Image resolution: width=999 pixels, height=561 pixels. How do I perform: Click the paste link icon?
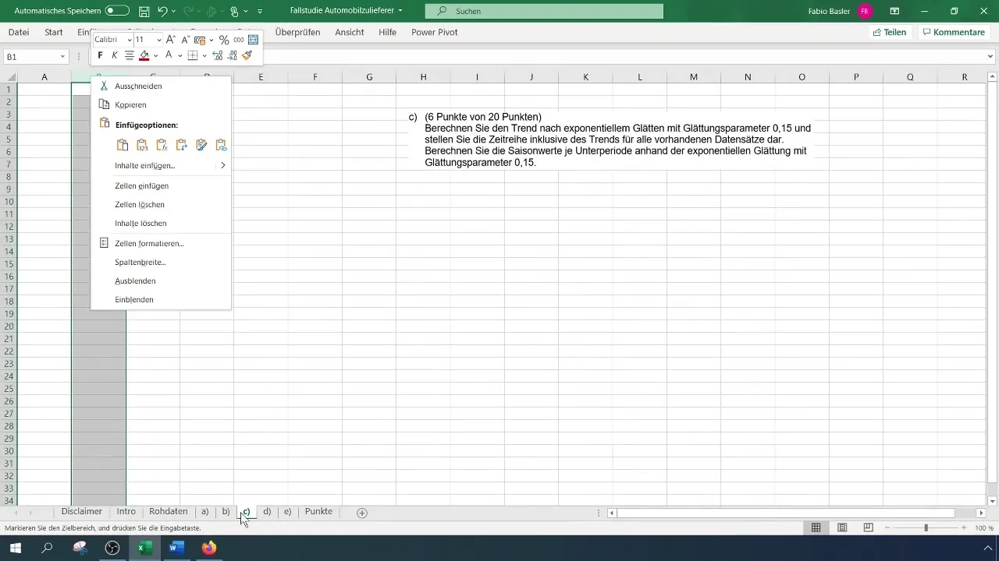point(221,145)
